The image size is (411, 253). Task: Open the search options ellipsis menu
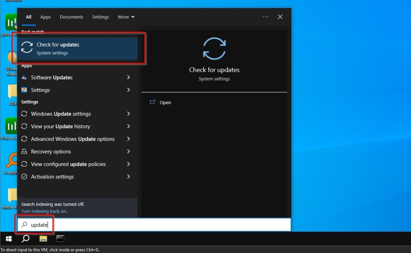click(265, 17)
